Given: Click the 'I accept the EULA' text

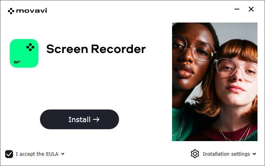Looking at the screenshot, I should (x=37, y=154).
